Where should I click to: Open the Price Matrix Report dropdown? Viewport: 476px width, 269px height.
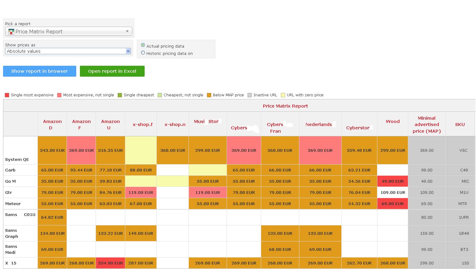(68, 31)
